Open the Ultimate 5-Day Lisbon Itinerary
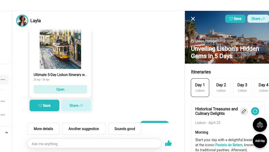269x152 pixels. [60, 89]
